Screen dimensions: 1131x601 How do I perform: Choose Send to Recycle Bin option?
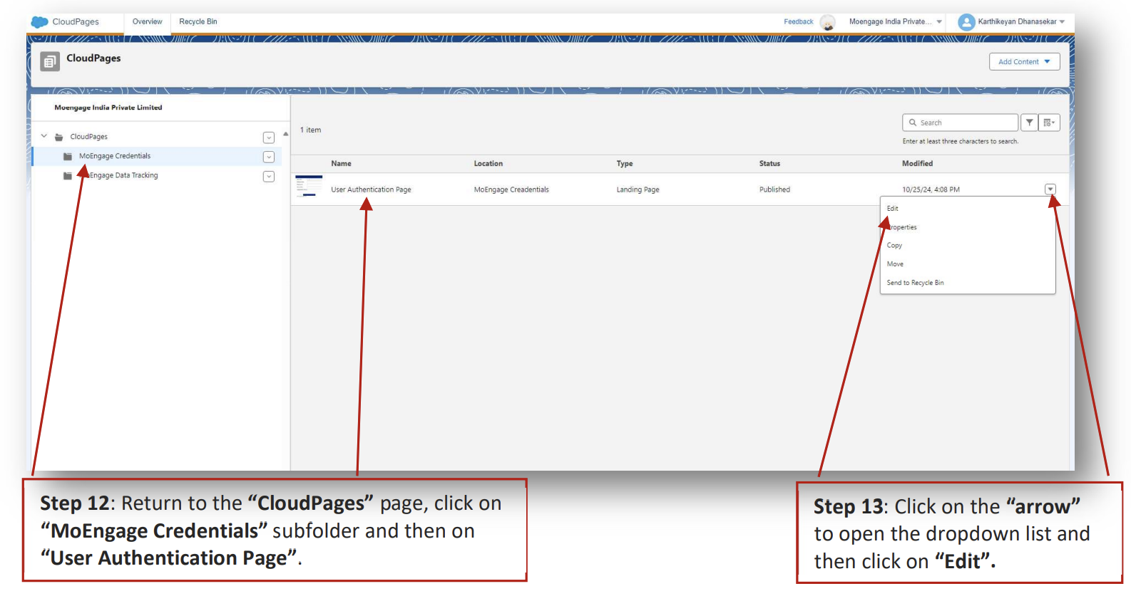click(x=915, y=283)
